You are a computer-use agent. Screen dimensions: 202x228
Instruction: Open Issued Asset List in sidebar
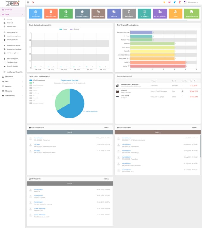[12, 40]
